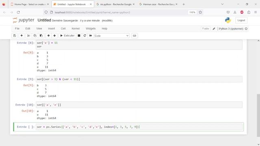This screenshot has width=260, height=146.
Task: Open the Kernel menu
Action: click(x=76, y=28)
